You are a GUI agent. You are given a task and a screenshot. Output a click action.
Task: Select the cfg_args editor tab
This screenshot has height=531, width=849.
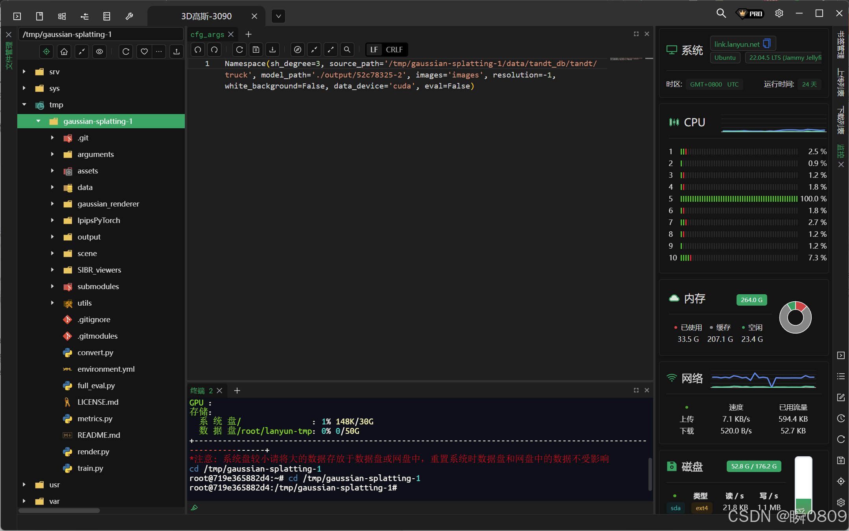207,34
